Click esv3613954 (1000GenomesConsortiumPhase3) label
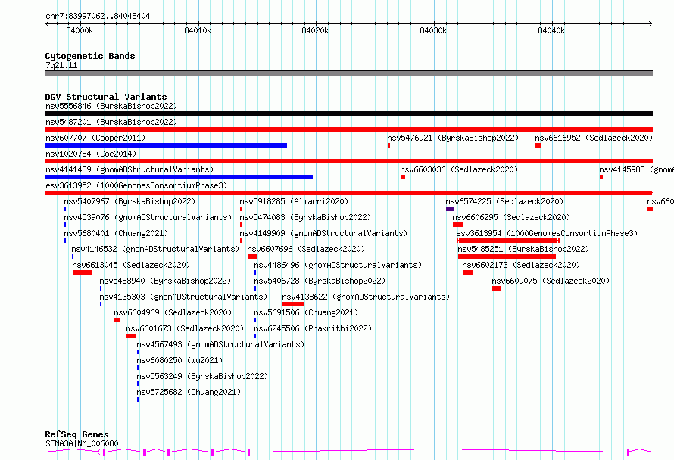The height and width of the screenshot is (460, 674). point(547,233)
